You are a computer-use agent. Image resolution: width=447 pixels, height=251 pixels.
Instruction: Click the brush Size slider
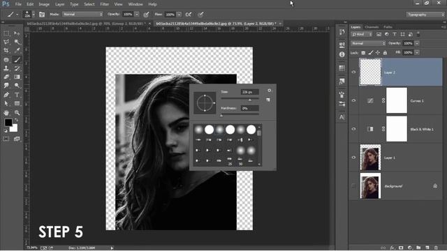[x=240, y=99]
